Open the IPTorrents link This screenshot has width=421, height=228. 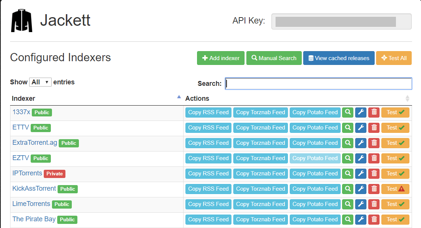[x=27, y=173]
